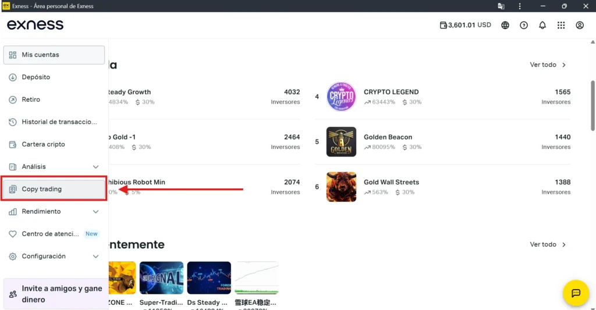Expand the Rendimiento submenu chevron

(x=95, y=212)
